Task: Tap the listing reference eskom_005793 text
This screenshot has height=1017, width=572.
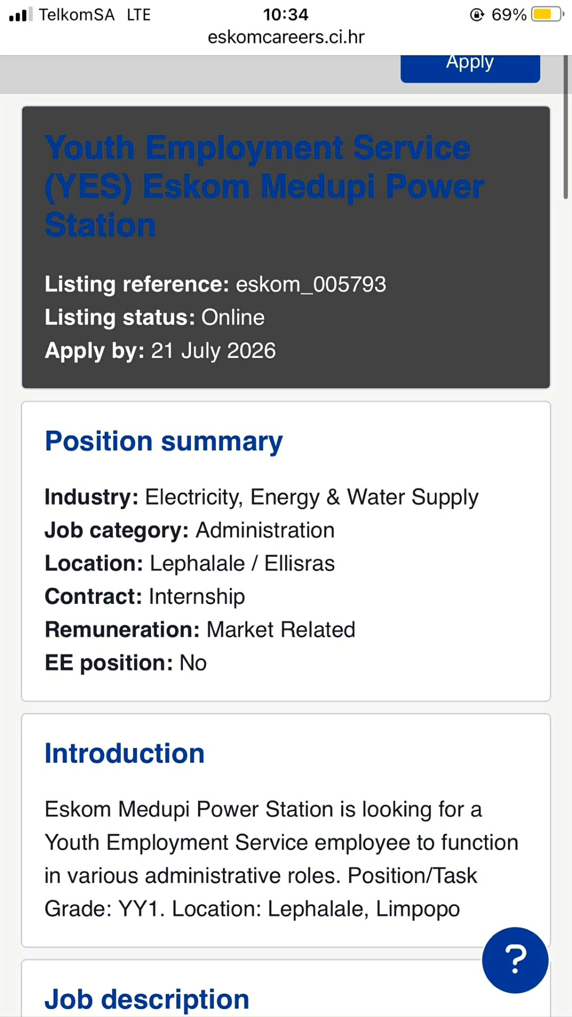Action: click(x=311, y=284)
